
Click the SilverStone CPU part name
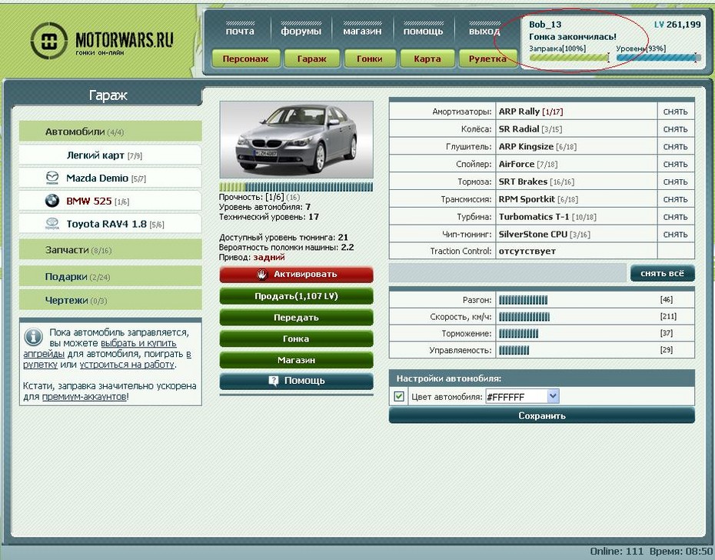coord(533,234)
